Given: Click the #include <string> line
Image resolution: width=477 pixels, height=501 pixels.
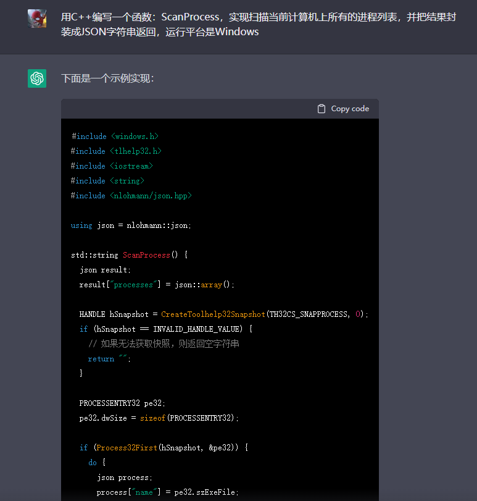Looking at the screenshot, I should pyautogui.click(x=107, y=180).
